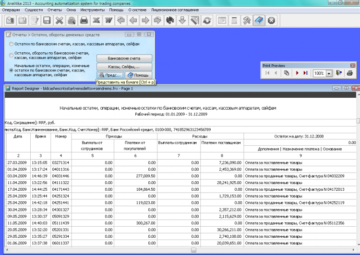360x255 pixels.
Task: Click the 'Банковские счета' button
Action: pos(124,58)
